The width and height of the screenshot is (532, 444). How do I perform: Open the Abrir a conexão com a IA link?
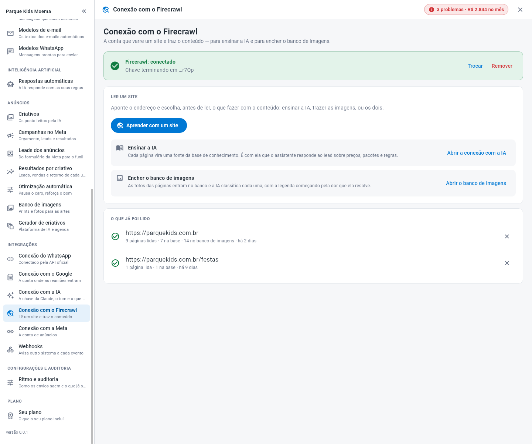click(x=477, y=153)
